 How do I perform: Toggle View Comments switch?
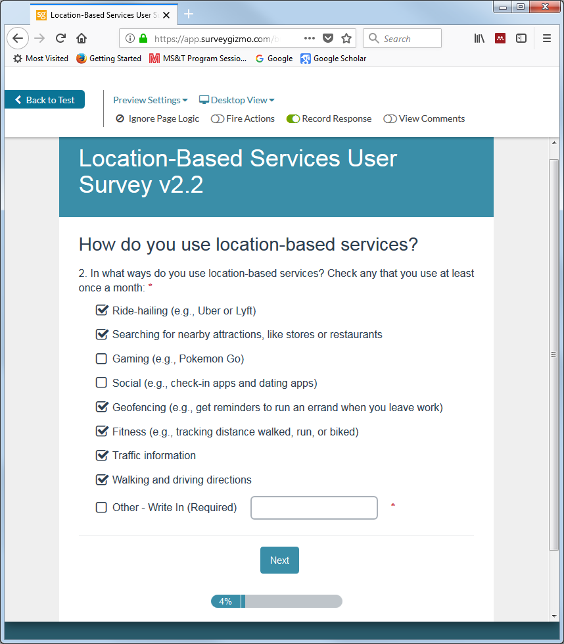coord(390,118)
